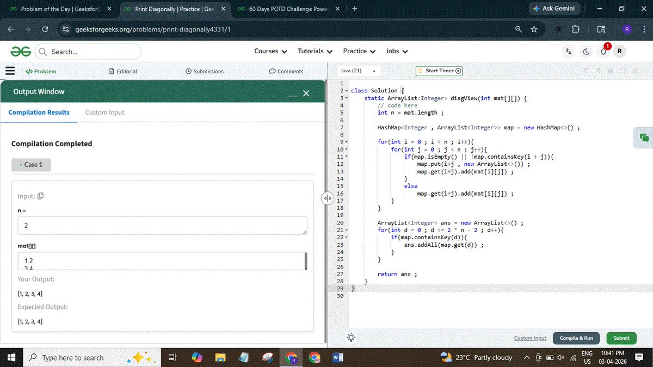The width and height of the screenshot is (653, 367).
Task: Start the timer with the Start Timer toggle
Action: tap(439, 71)
